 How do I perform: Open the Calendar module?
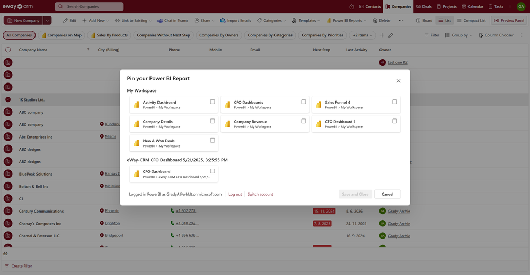[473, 6]
